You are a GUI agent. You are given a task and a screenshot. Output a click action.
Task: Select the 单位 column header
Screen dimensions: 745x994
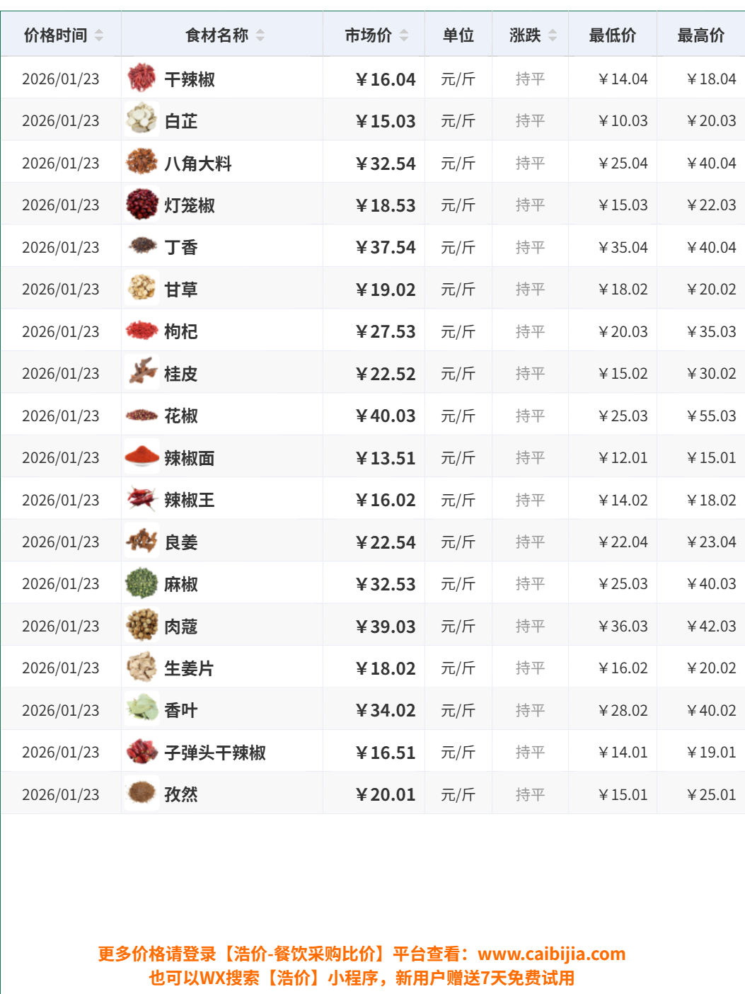coord(458,35)
